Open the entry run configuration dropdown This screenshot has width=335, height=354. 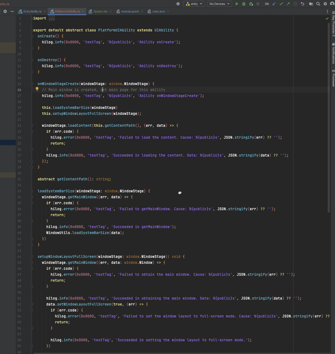(x=194, y=4)
